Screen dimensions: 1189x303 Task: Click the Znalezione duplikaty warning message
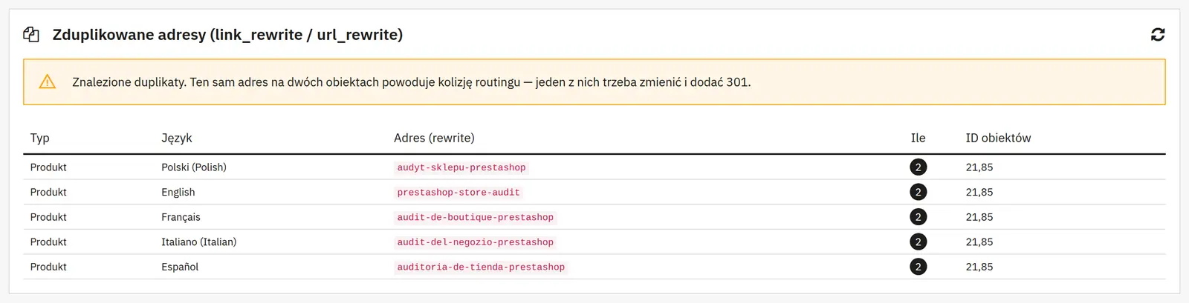[x=411, y=82]
